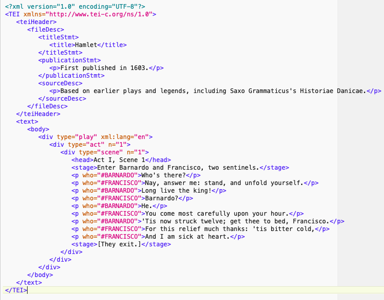Click the opening sourceDesc tag
This screenshot has width=384, height=300.
[x=60, y=83]
